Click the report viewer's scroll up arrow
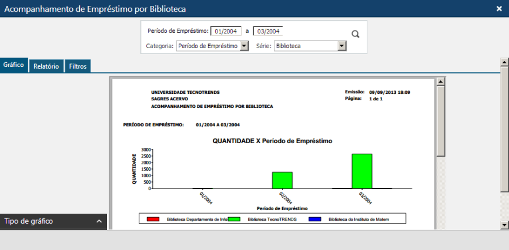This screenshot has height=250, width=509. click(440, 82)
